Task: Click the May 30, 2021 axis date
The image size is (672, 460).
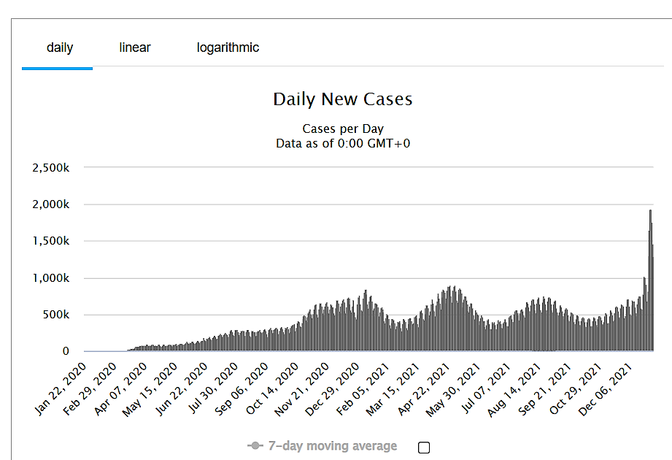Action: pyautogui.click(x=453, y=390)
